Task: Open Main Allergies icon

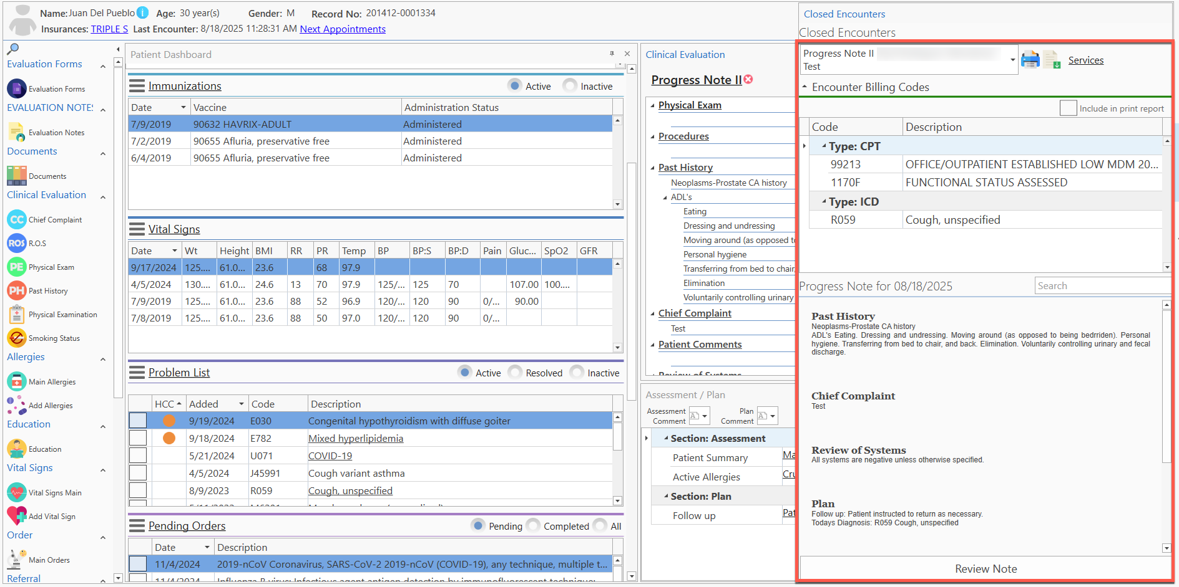Action: [x=17, y=381]
